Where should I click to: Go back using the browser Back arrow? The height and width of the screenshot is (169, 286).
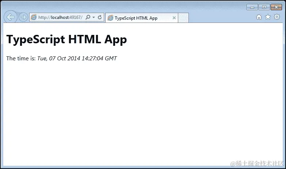point(11,17)
